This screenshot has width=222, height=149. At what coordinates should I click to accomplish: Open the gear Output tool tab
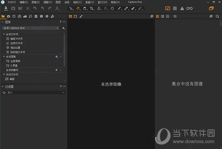[x=47, y=17]
